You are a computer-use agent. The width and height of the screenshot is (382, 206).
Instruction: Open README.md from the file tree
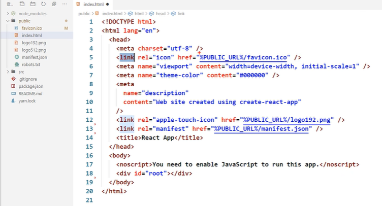(x=30, y=94)
